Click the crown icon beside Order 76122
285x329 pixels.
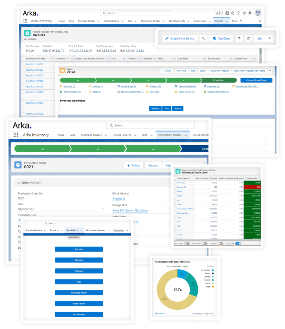click(x=63, y=70)
